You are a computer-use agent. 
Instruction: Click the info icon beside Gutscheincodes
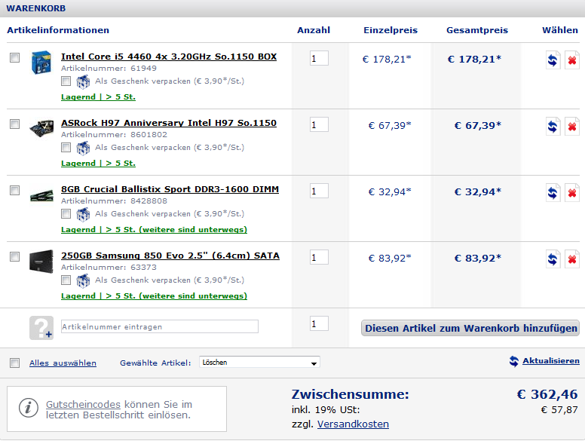click(29, 408)
